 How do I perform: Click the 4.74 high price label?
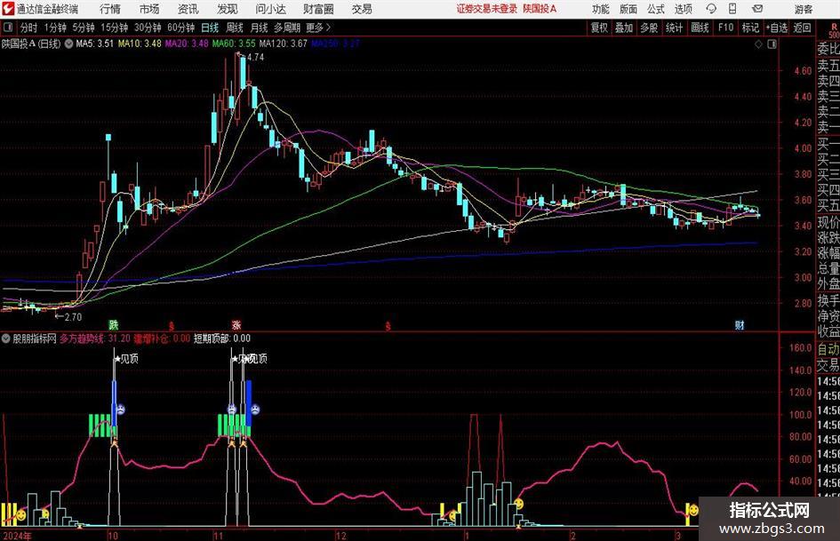(x=255, y=57)
